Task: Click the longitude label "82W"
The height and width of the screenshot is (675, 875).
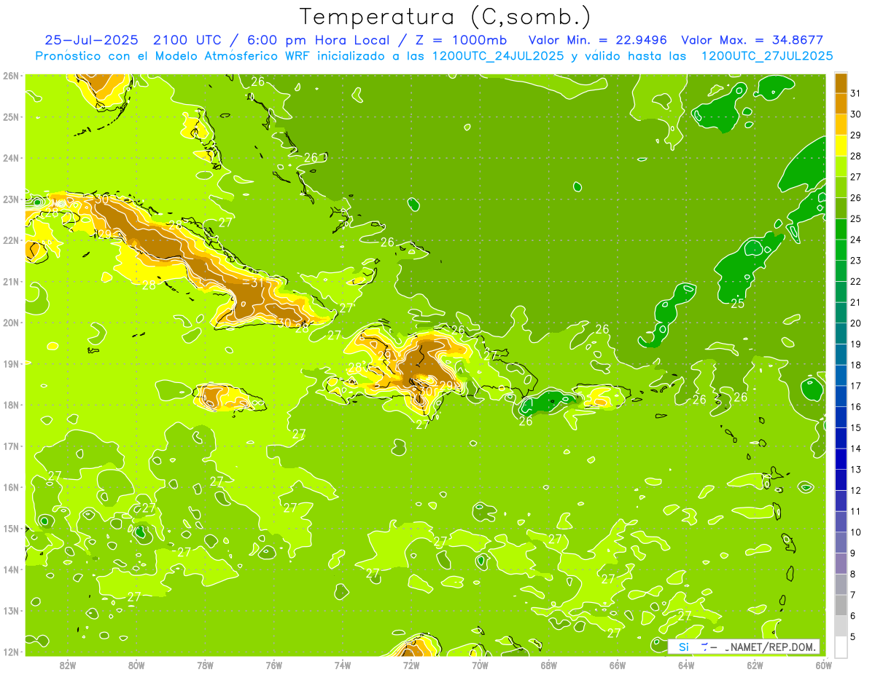Action: 68,665
